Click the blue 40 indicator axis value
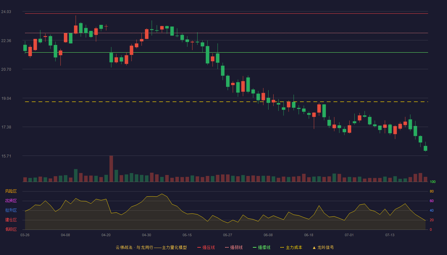The width and height of the screenshot is (447, 255). click(432, 211)
